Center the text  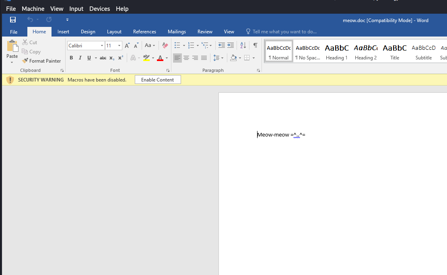click(186, 58)
